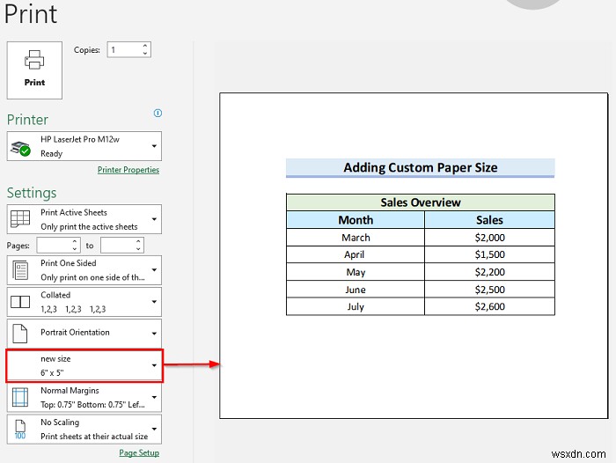
Task: Increment the Pages end value
Action: tap(138, 241)
